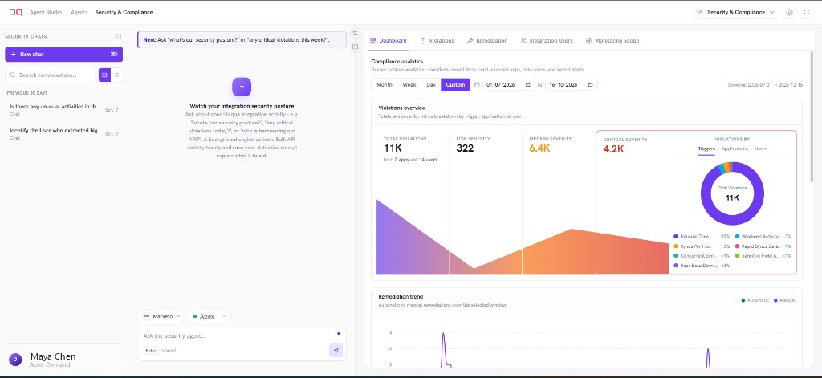Toggle the User Data Down.. legend entry
822x378 pixels.
(x=702, y=266)
